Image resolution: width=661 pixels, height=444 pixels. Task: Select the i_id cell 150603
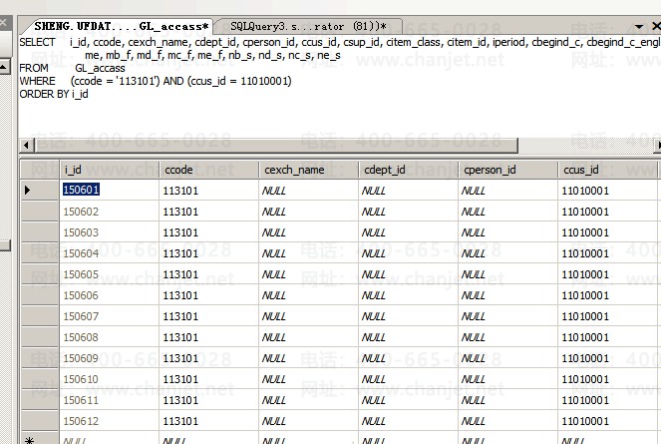[110, 232]
